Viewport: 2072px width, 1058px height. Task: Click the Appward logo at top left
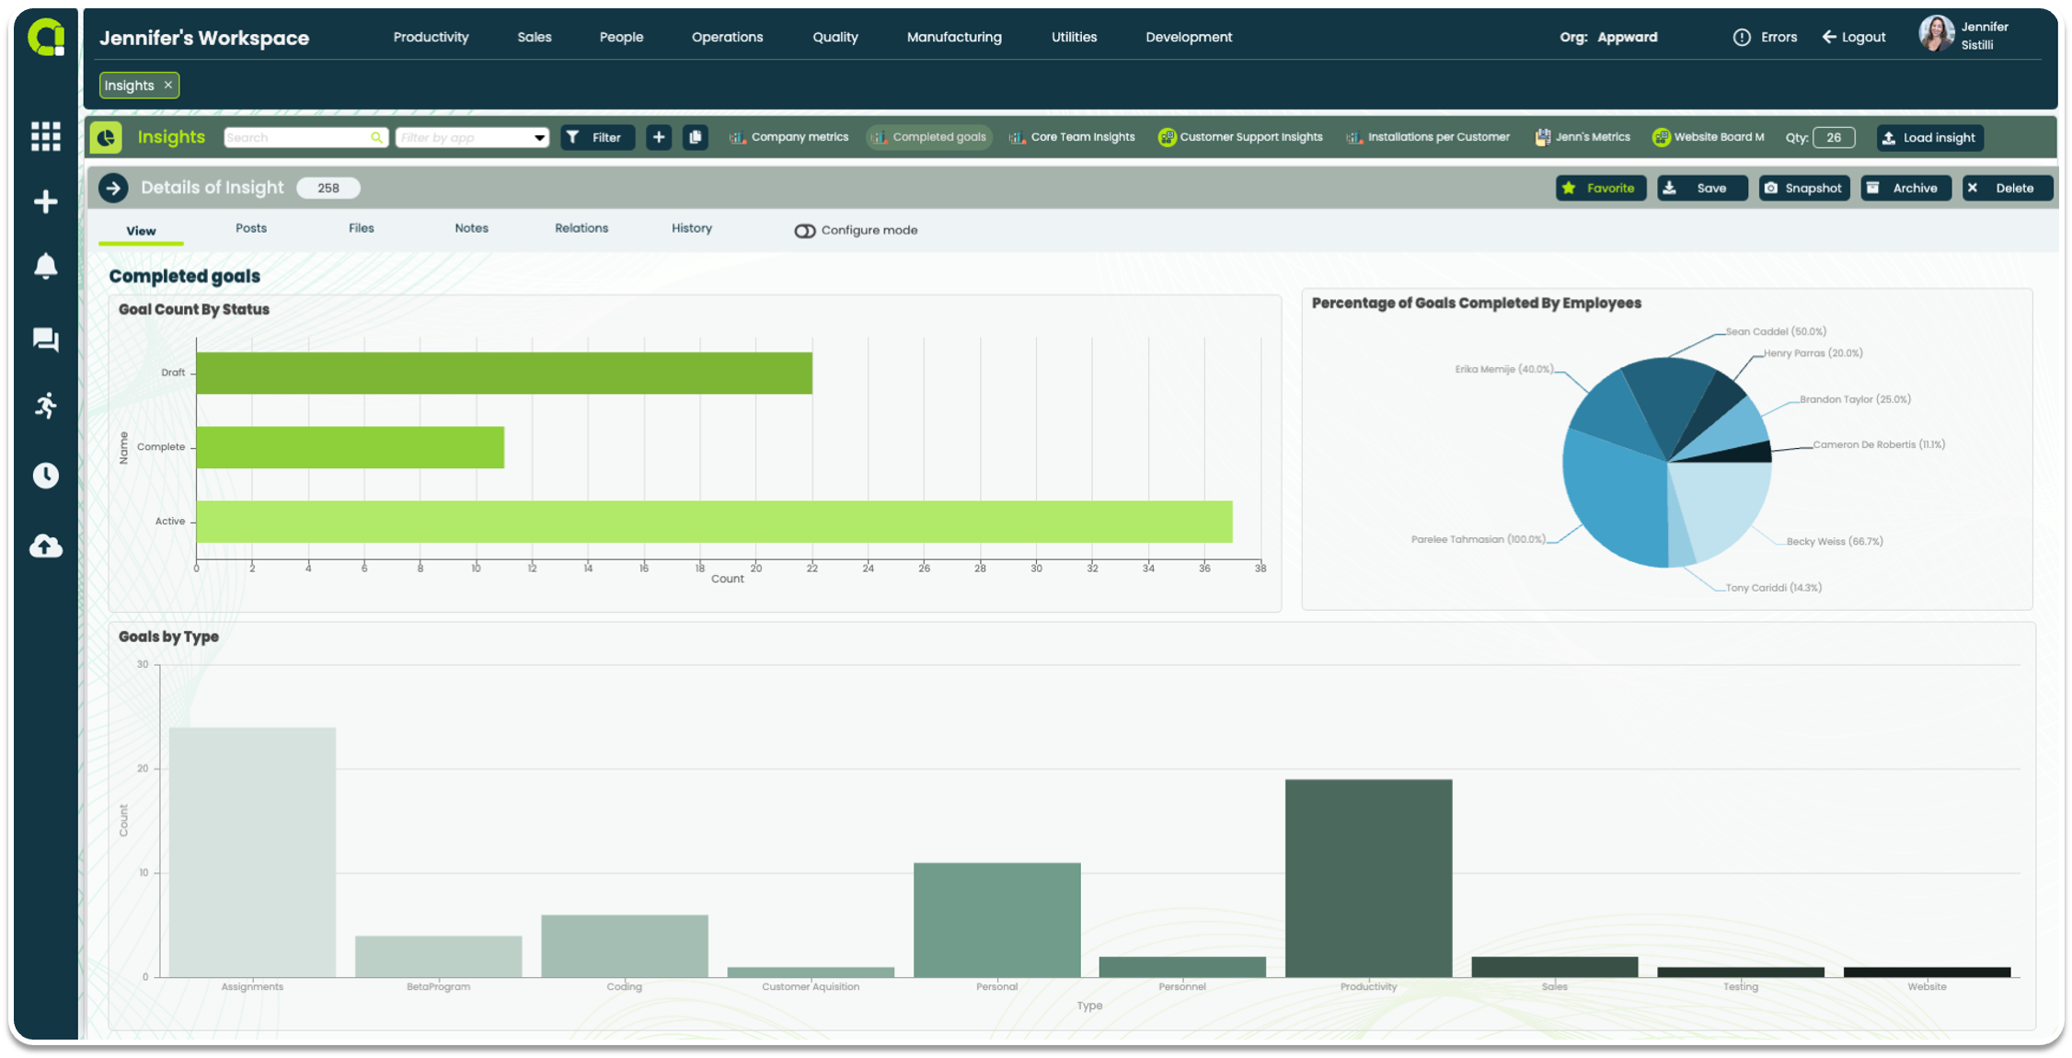[x=46, y=38]
